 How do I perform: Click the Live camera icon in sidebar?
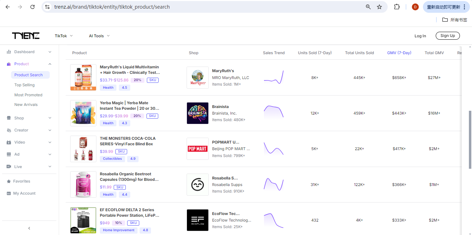click(9, 167)
